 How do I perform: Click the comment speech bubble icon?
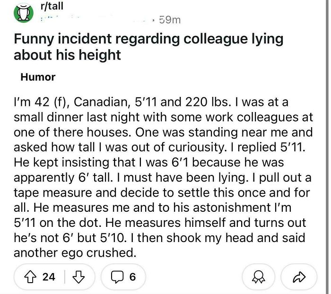pos(118,277)
